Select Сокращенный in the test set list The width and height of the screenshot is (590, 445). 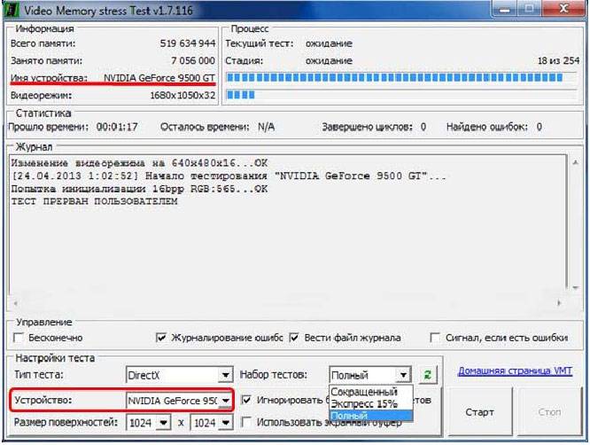tap(363, 391)
